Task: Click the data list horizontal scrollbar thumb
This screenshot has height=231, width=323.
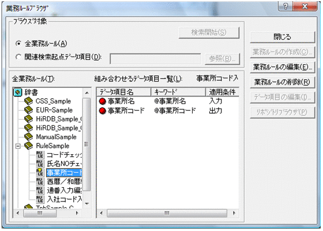Action: pyautogui.click(x=167, y=213)
